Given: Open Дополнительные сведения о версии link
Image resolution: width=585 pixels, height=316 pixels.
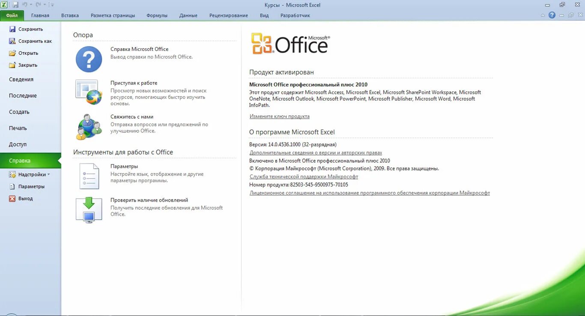Looking at the screenshot, I should click(316, 153).
